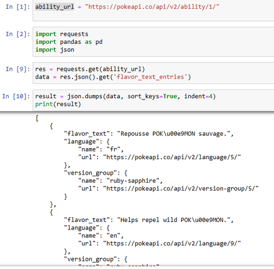Click the 'flavor_text_entries' string

point(150,77)
